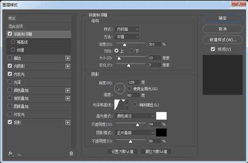Click the highlight 不透明度(O) slider handle

[x=138, y=125]
